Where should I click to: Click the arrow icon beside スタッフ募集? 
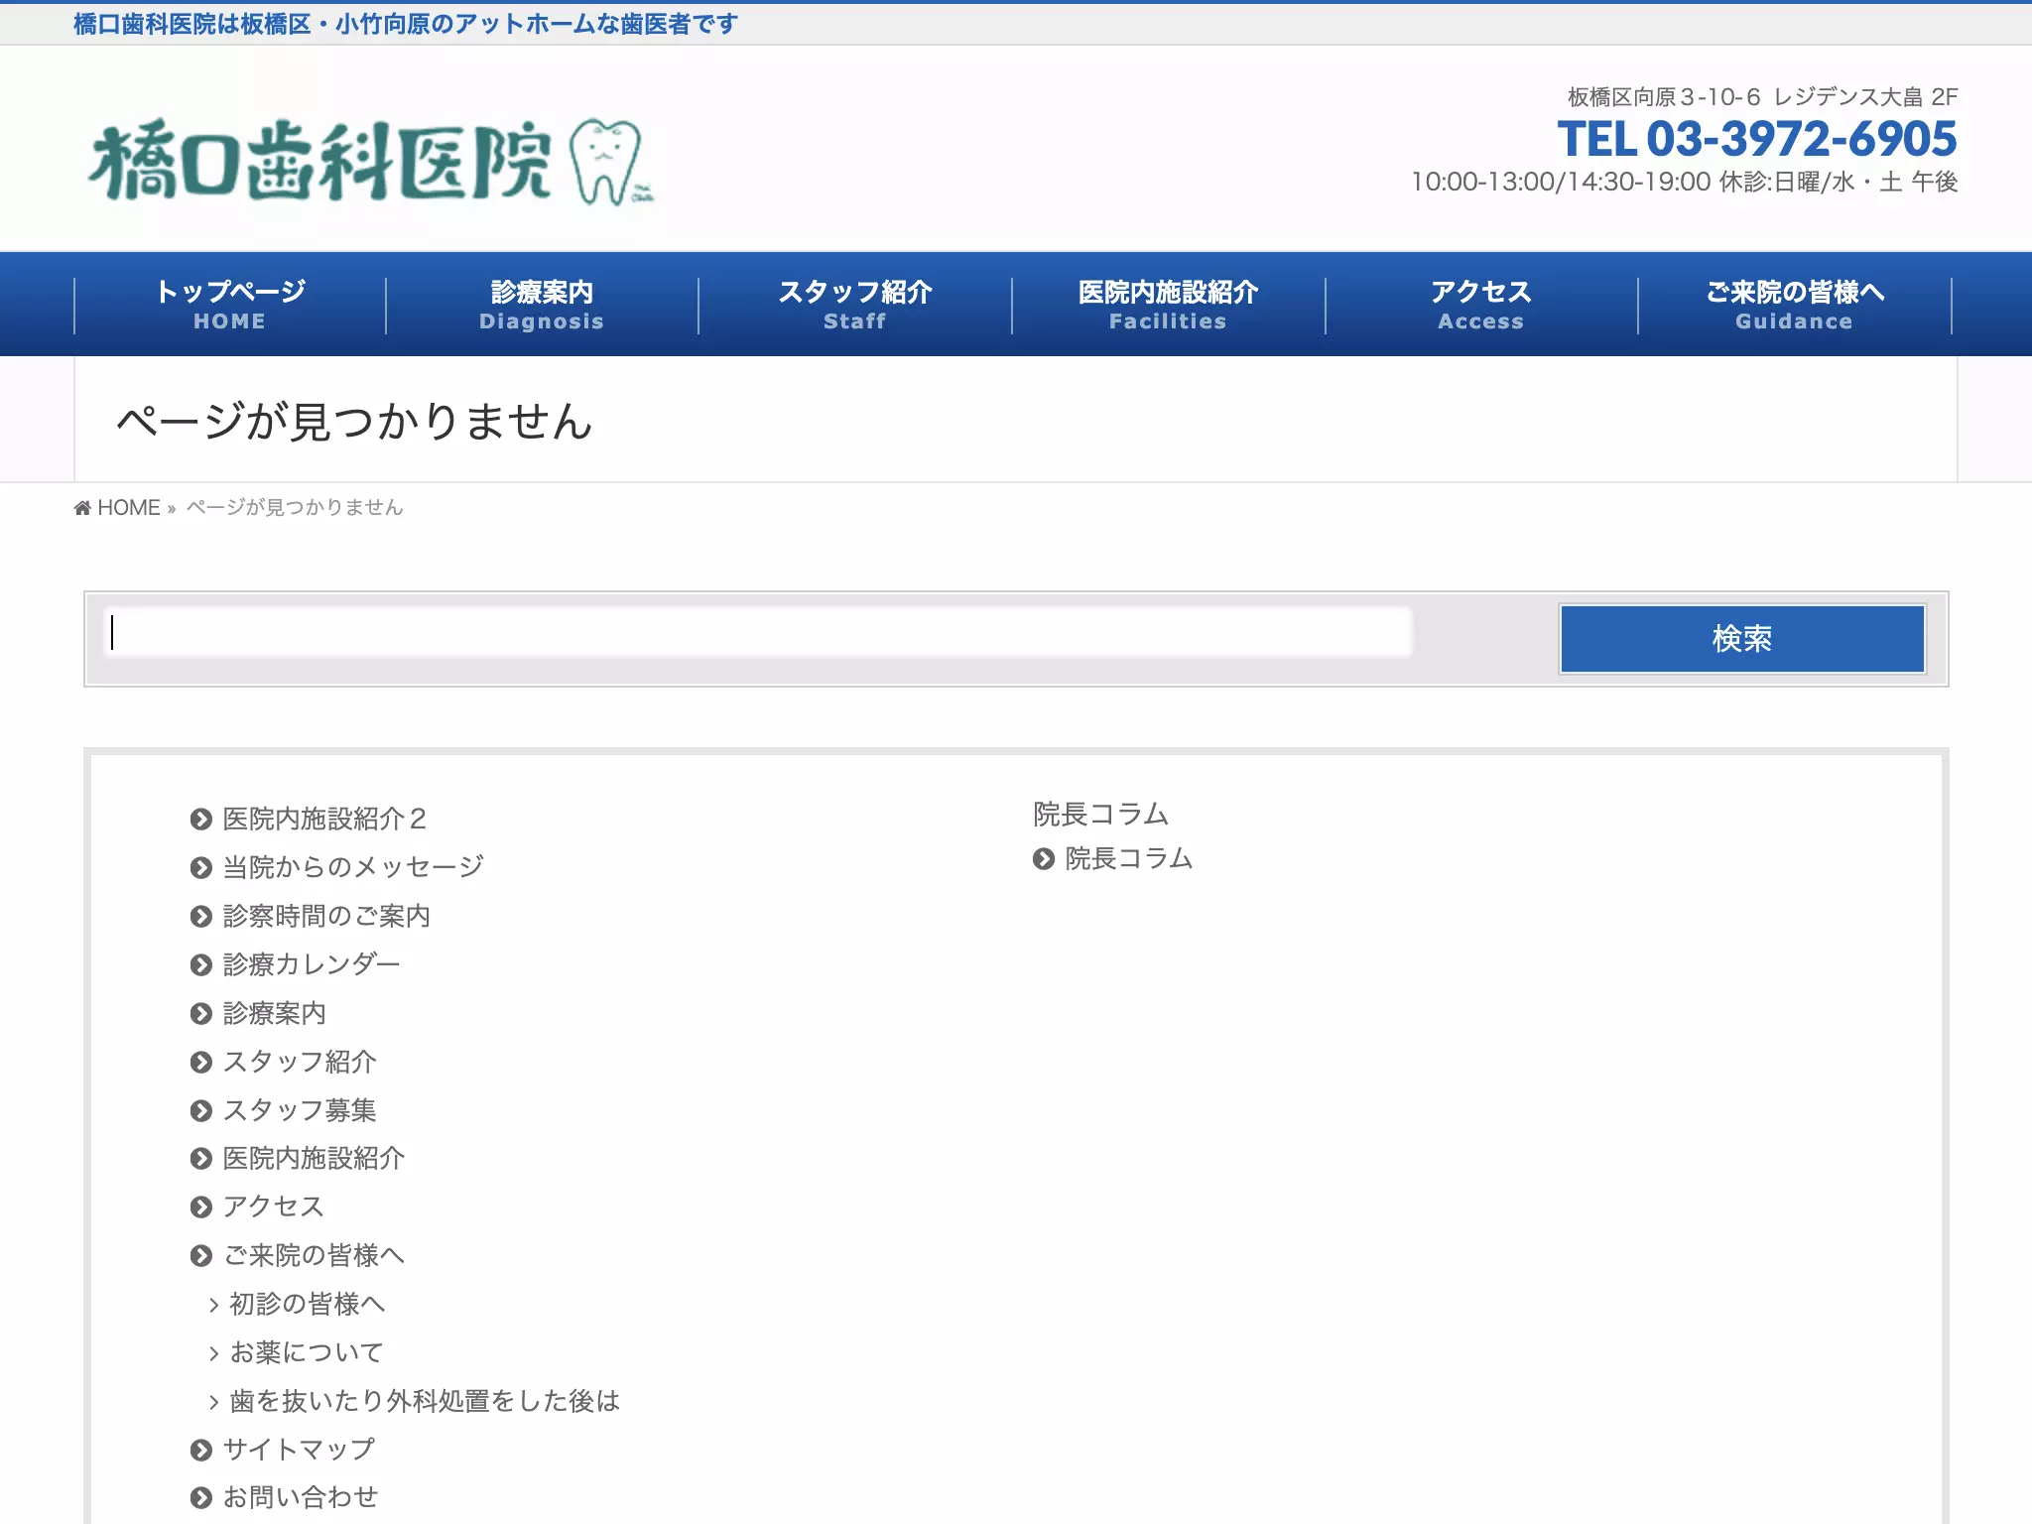click(x=201, y=1111)
